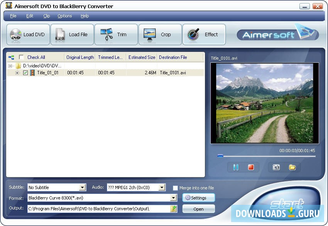Click the Settings button
This screenshot has height=226, width=328.
pos(198,198)
